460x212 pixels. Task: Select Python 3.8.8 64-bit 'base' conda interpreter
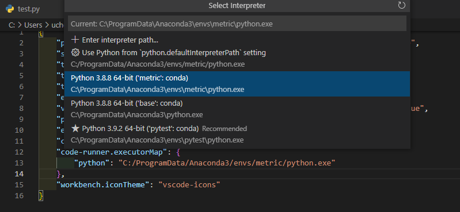click(x=237, y=109)
